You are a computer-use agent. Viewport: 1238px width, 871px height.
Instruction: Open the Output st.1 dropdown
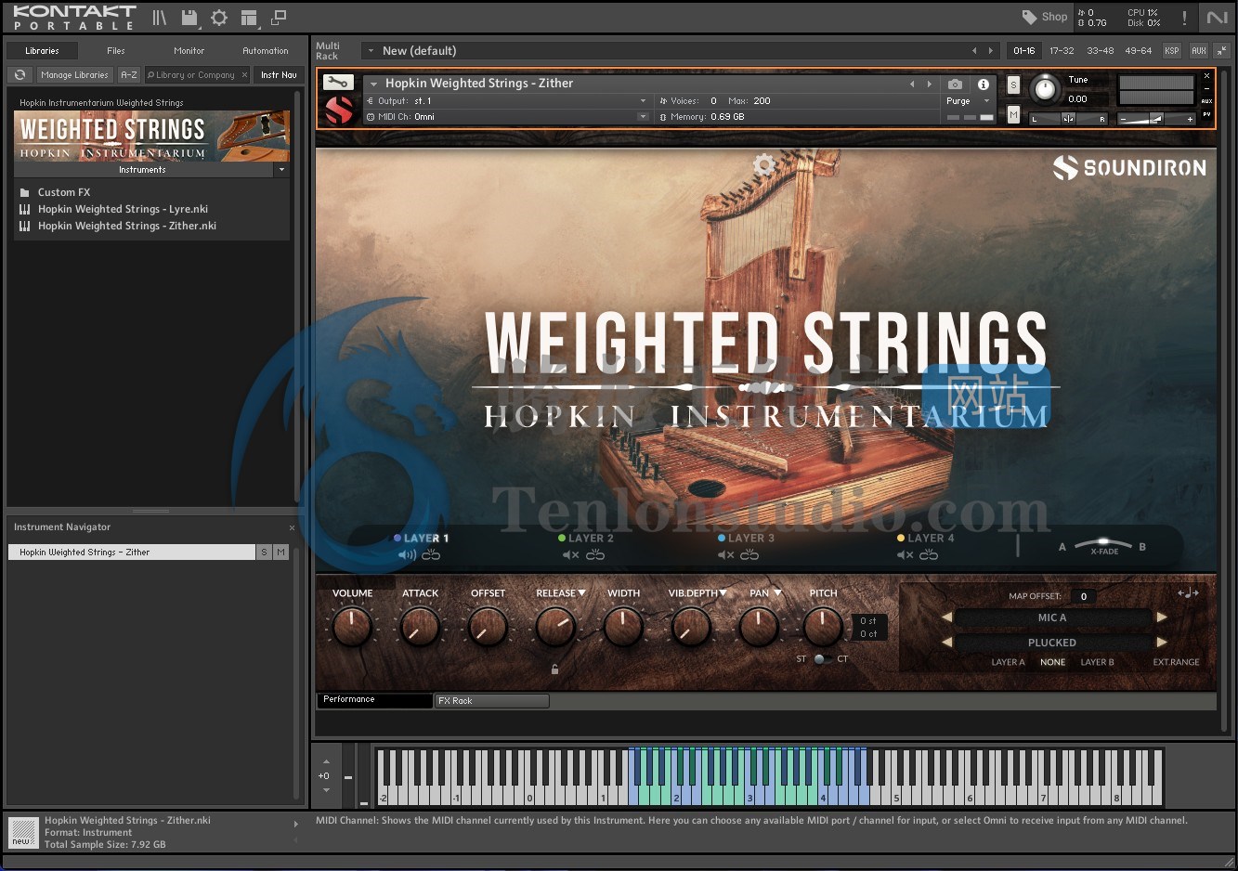[x=643, y=101]
